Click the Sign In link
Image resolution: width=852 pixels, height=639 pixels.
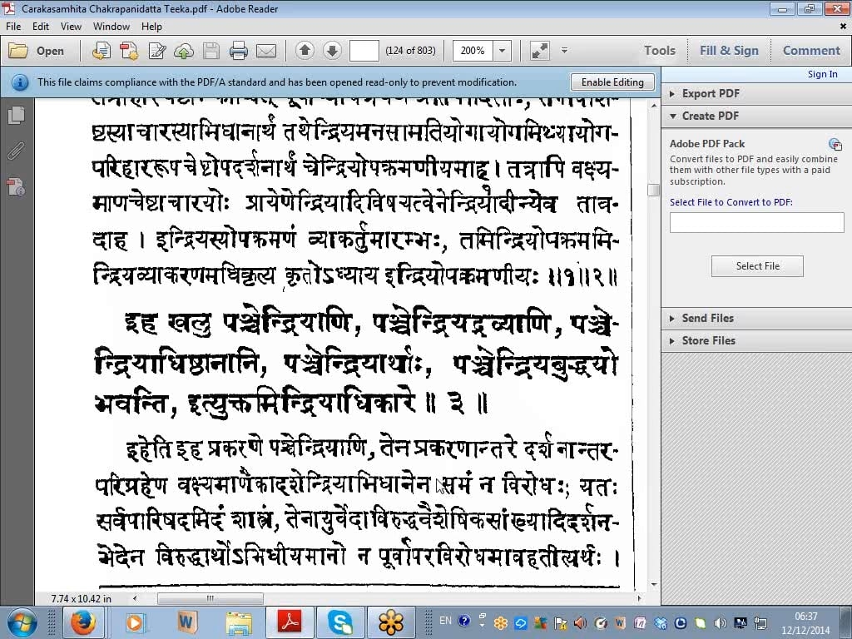(x=822, y=74)
